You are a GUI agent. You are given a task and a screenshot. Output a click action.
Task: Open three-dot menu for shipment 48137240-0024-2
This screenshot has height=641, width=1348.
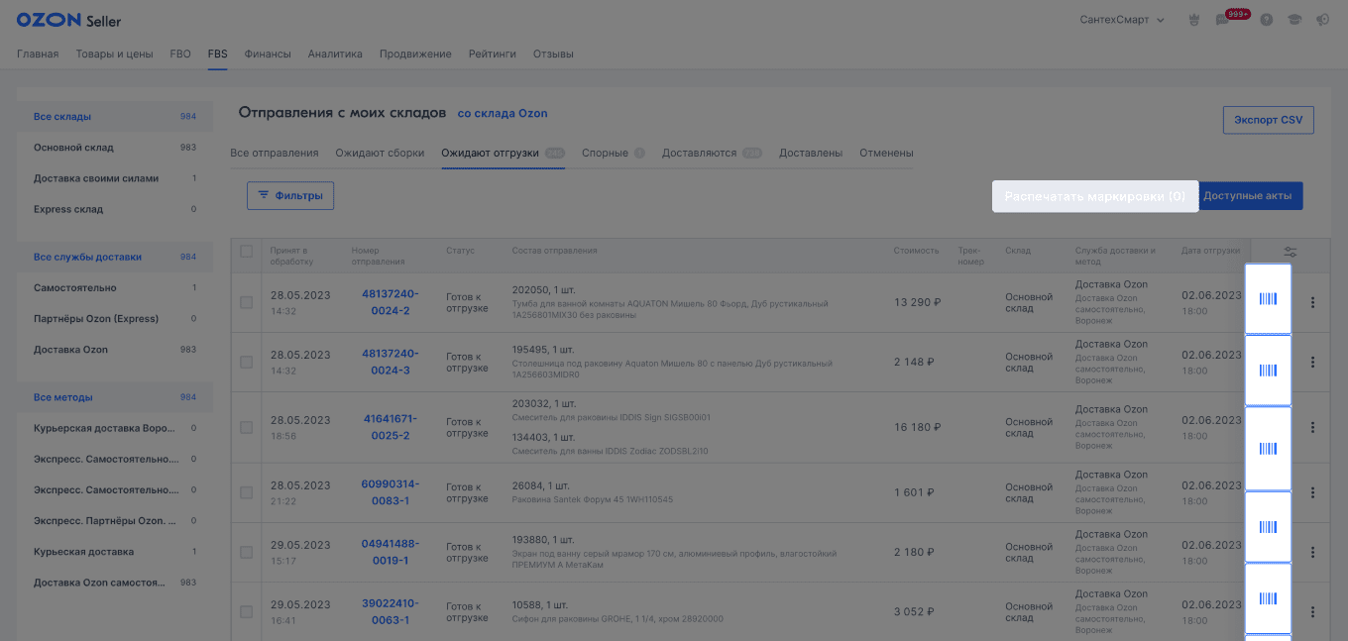pos(1312,303)
